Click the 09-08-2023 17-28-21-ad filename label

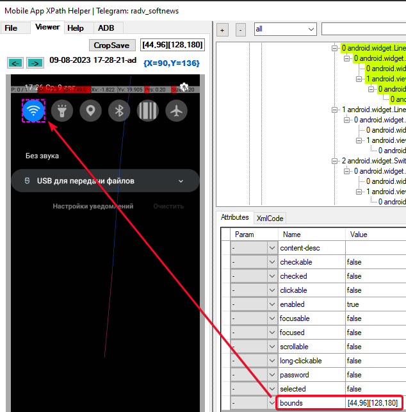(93, 60)
